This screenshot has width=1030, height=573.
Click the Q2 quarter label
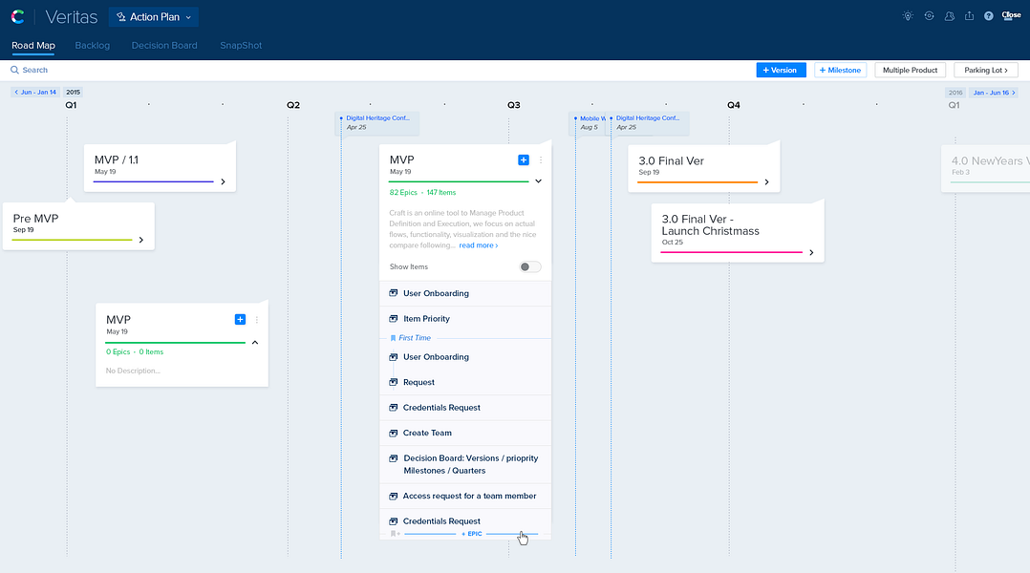pos(293,105)
